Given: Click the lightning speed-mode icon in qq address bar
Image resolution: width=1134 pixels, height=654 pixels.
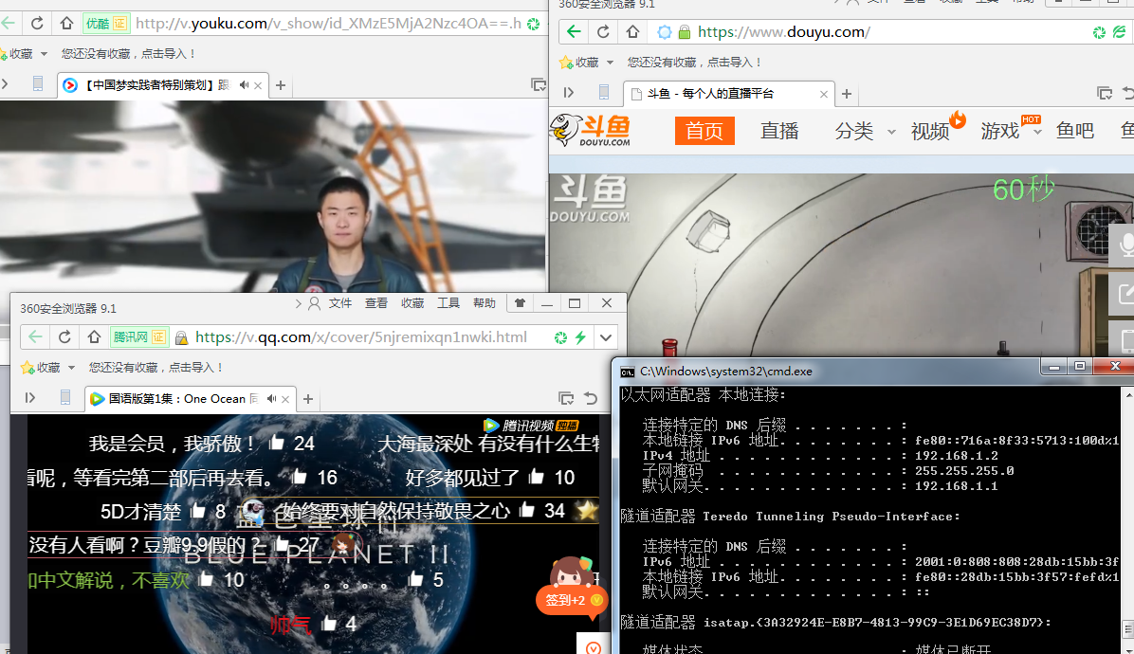Looking at the screenshot, I should point(580,337).
